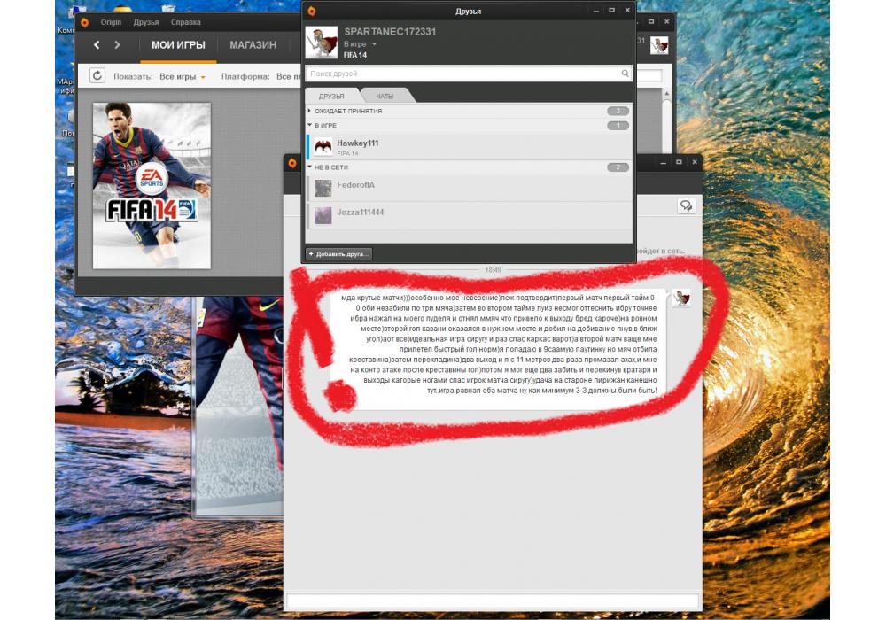Viewport: 886px width, 620px height.
Task: Click search magnifier in friends search
Action: pos(625,74)
